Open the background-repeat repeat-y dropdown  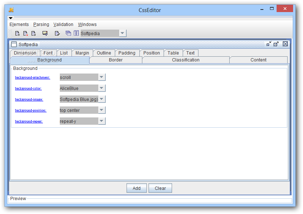tap(102, 121)
